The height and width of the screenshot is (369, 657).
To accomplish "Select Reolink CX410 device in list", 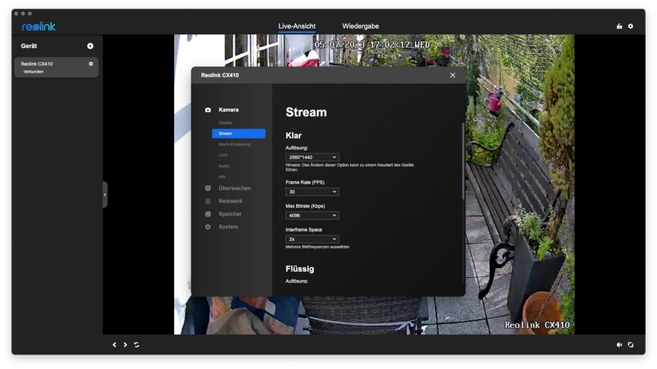I will 57,68.
